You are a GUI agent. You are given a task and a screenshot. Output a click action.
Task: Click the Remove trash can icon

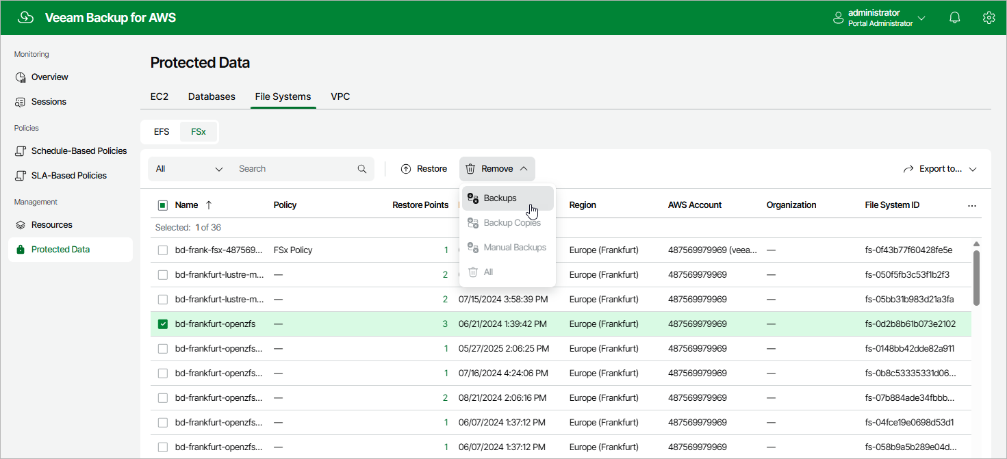point(470,169)
